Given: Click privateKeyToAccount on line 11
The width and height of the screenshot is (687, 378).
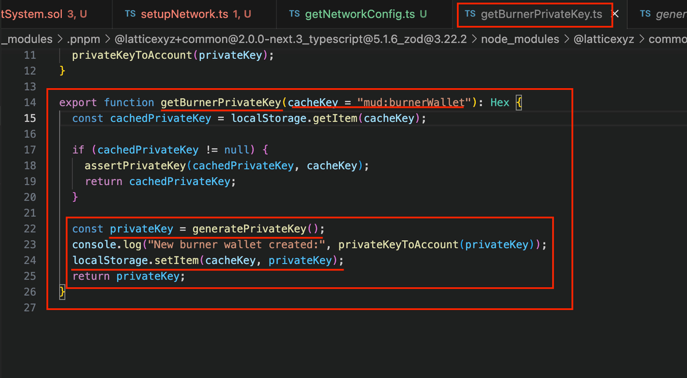Looking at the screenshot, I should (132, 55).
